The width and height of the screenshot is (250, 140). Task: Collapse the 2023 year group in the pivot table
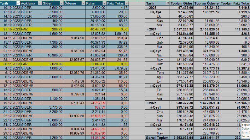tap(148, 8)
